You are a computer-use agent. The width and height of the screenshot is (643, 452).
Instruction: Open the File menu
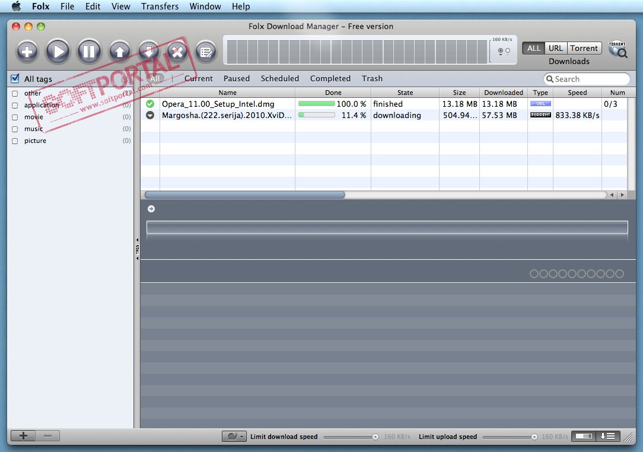click(x=67, y=7)
